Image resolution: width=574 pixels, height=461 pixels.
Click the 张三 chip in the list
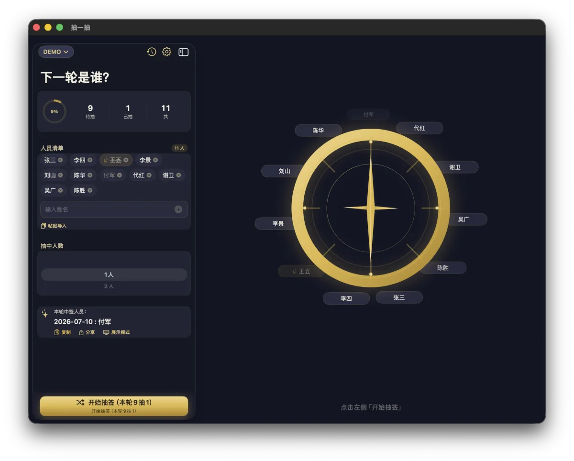pyautogui.click(x=53, y=160)
